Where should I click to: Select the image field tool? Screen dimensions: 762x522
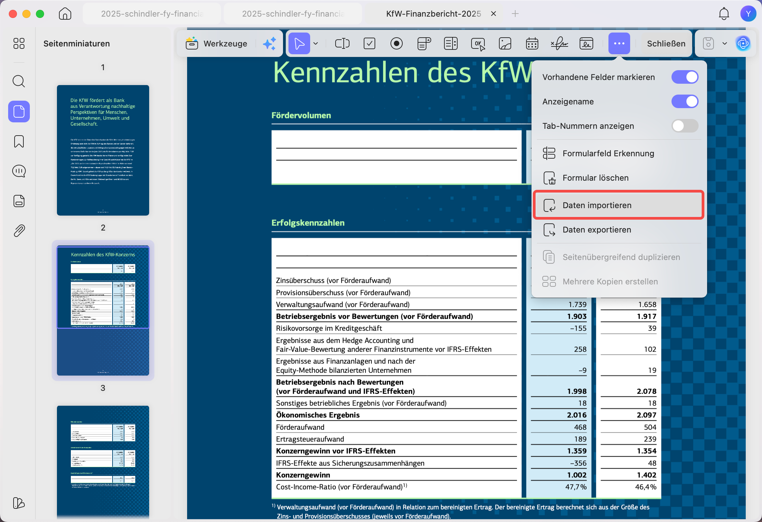point(505,43)
